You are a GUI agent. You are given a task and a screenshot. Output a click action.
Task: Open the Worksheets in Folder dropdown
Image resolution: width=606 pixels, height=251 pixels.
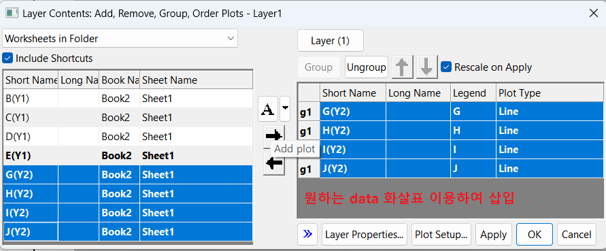pyautogui.click(x=120, y=39)
